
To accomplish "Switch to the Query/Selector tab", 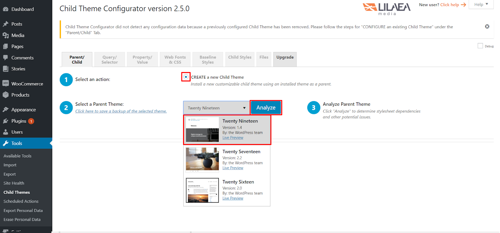I will point(110,60).
